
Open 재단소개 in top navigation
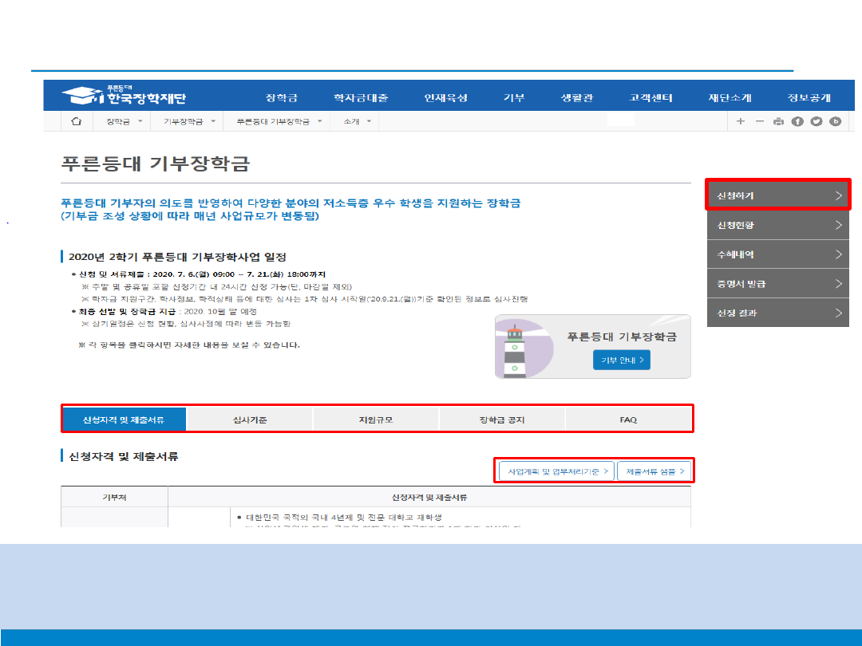pos(730,98)
